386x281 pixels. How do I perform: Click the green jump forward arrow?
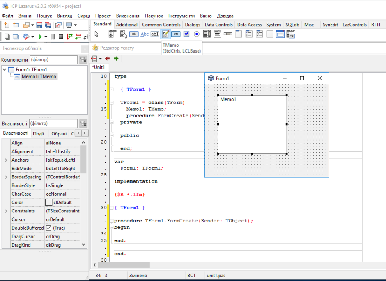pos(116,59)
